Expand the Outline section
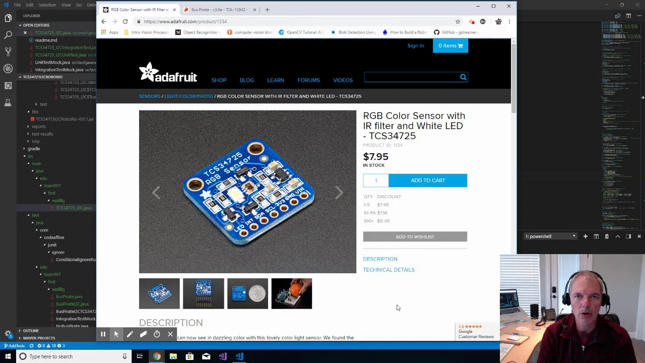The width and height of the screenshot is (645, 363). click(30, 331)
